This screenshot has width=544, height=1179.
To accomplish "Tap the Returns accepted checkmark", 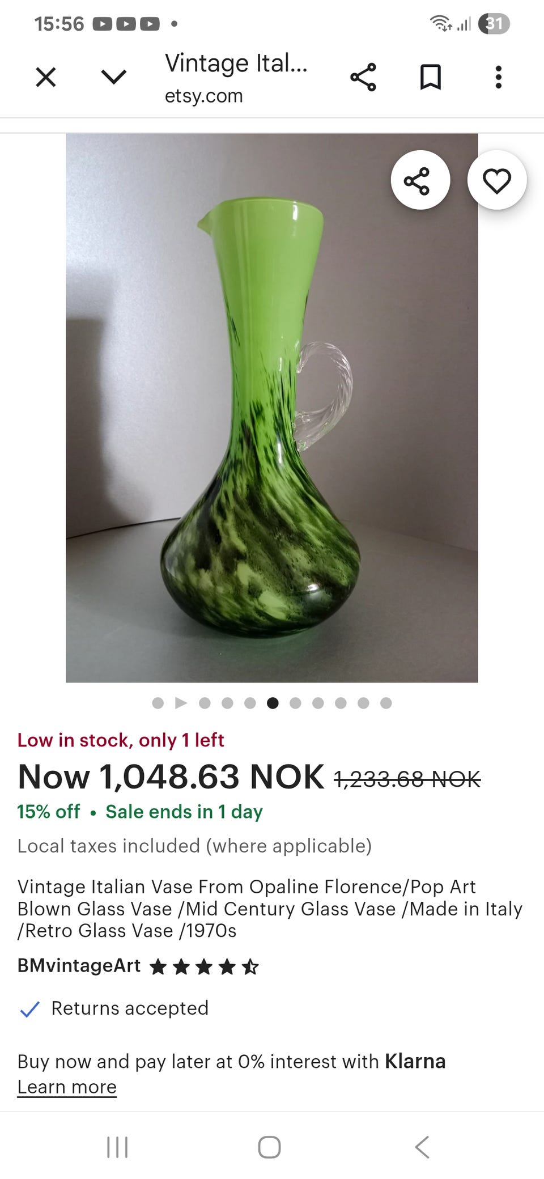I will (x=29, y=1009).
